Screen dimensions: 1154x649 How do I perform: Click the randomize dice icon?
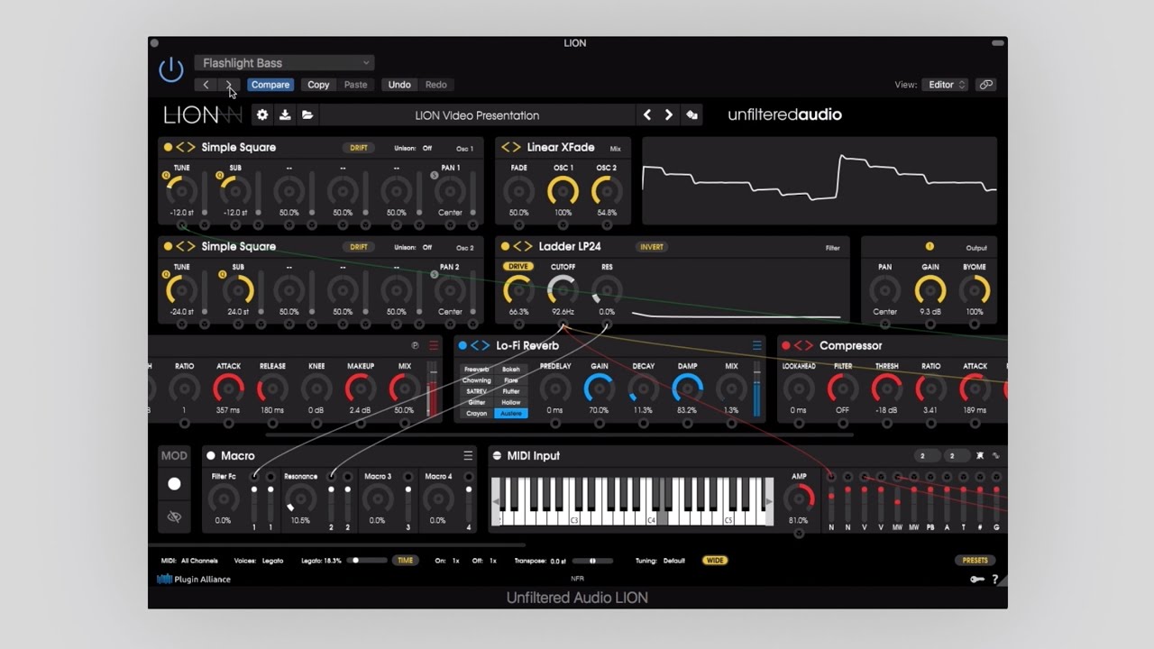point(691,114)
